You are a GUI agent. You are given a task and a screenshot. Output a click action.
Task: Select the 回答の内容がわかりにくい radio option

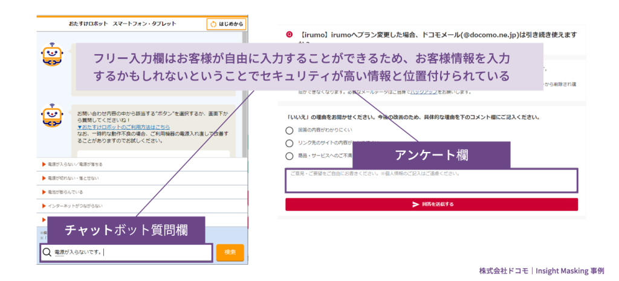coord(290,130)
